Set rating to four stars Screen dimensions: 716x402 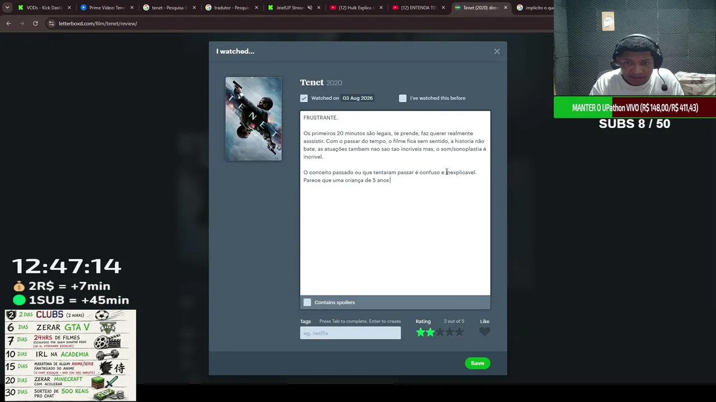(x=450, y=332)
